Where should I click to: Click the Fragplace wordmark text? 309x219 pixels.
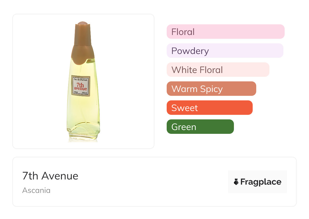(x=261, y=182)
